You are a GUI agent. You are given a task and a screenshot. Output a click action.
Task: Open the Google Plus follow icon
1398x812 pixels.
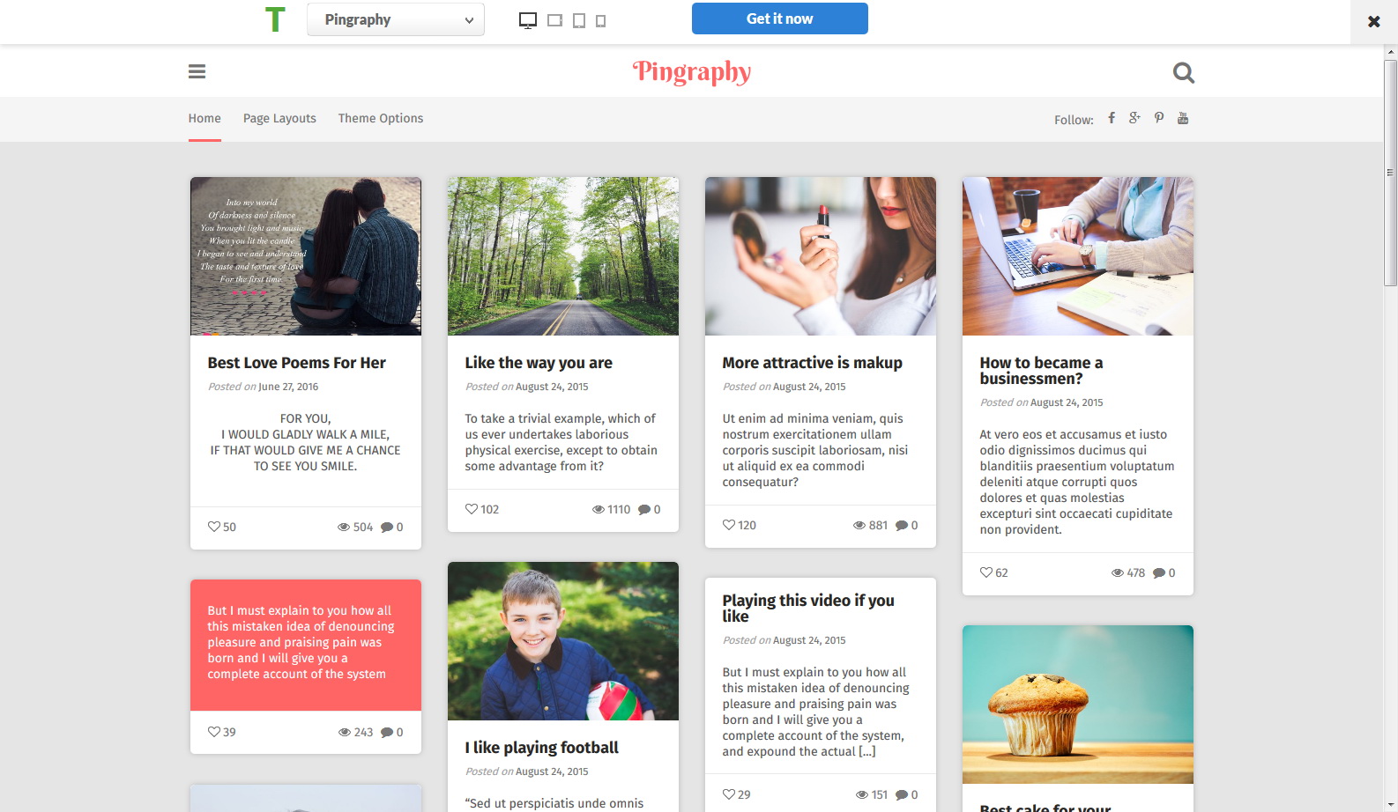1134,118
